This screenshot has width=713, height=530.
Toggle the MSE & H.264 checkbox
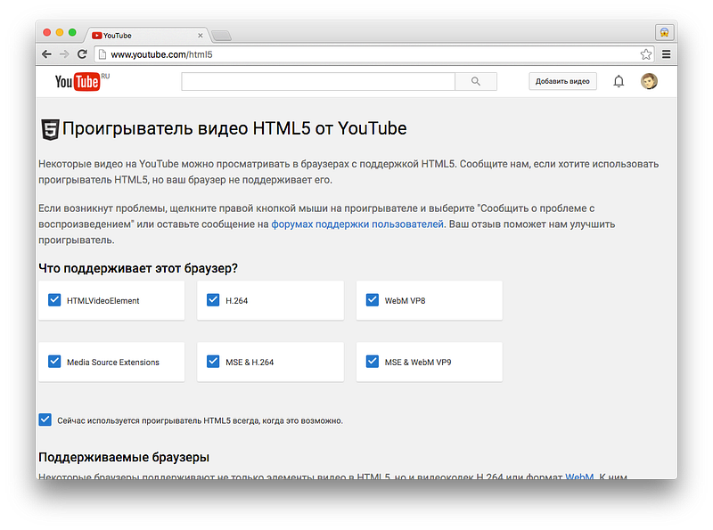click(213, 362)
